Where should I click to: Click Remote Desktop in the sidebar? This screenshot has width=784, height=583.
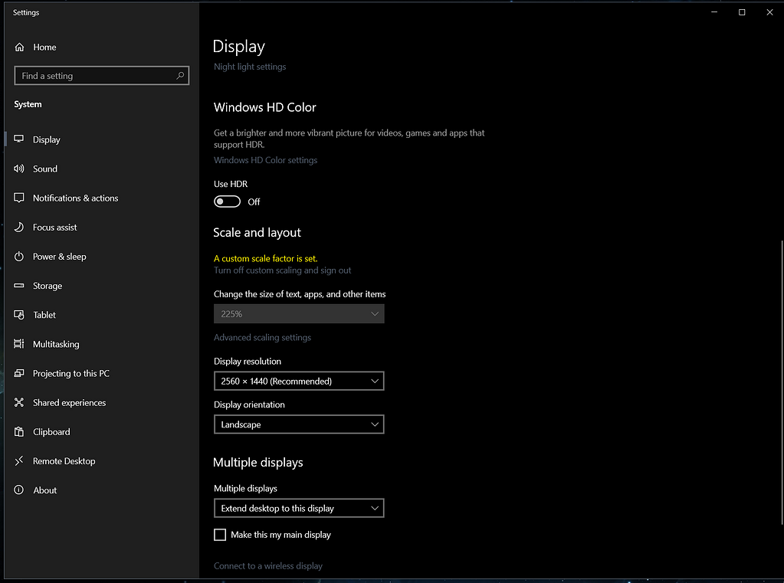click(19, 460)
